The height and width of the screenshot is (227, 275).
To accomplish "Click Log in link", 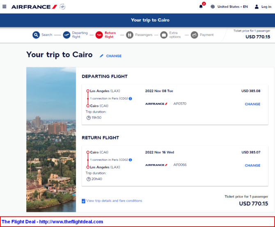I will pos(266,7).
